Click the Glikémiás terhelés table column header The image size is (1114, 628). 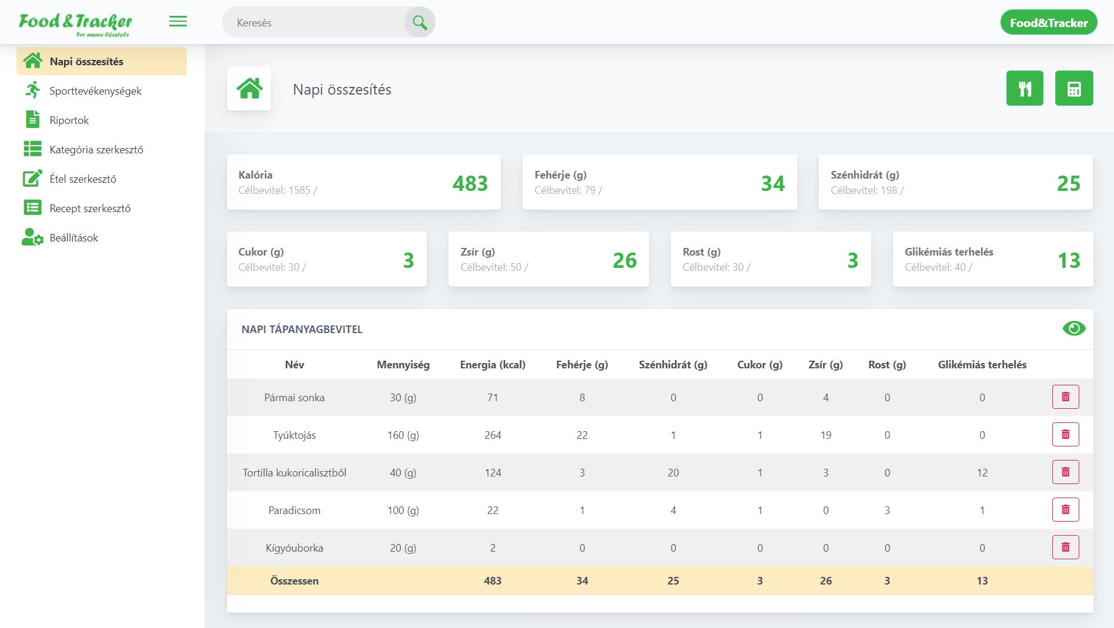pos(982,364)
